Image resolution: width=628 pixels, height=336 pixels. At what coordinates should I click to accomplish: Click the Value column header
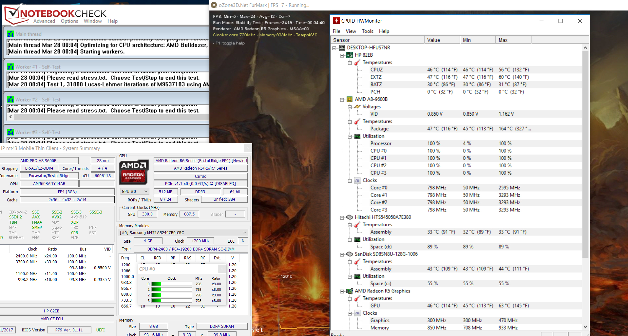pos(442,40)
